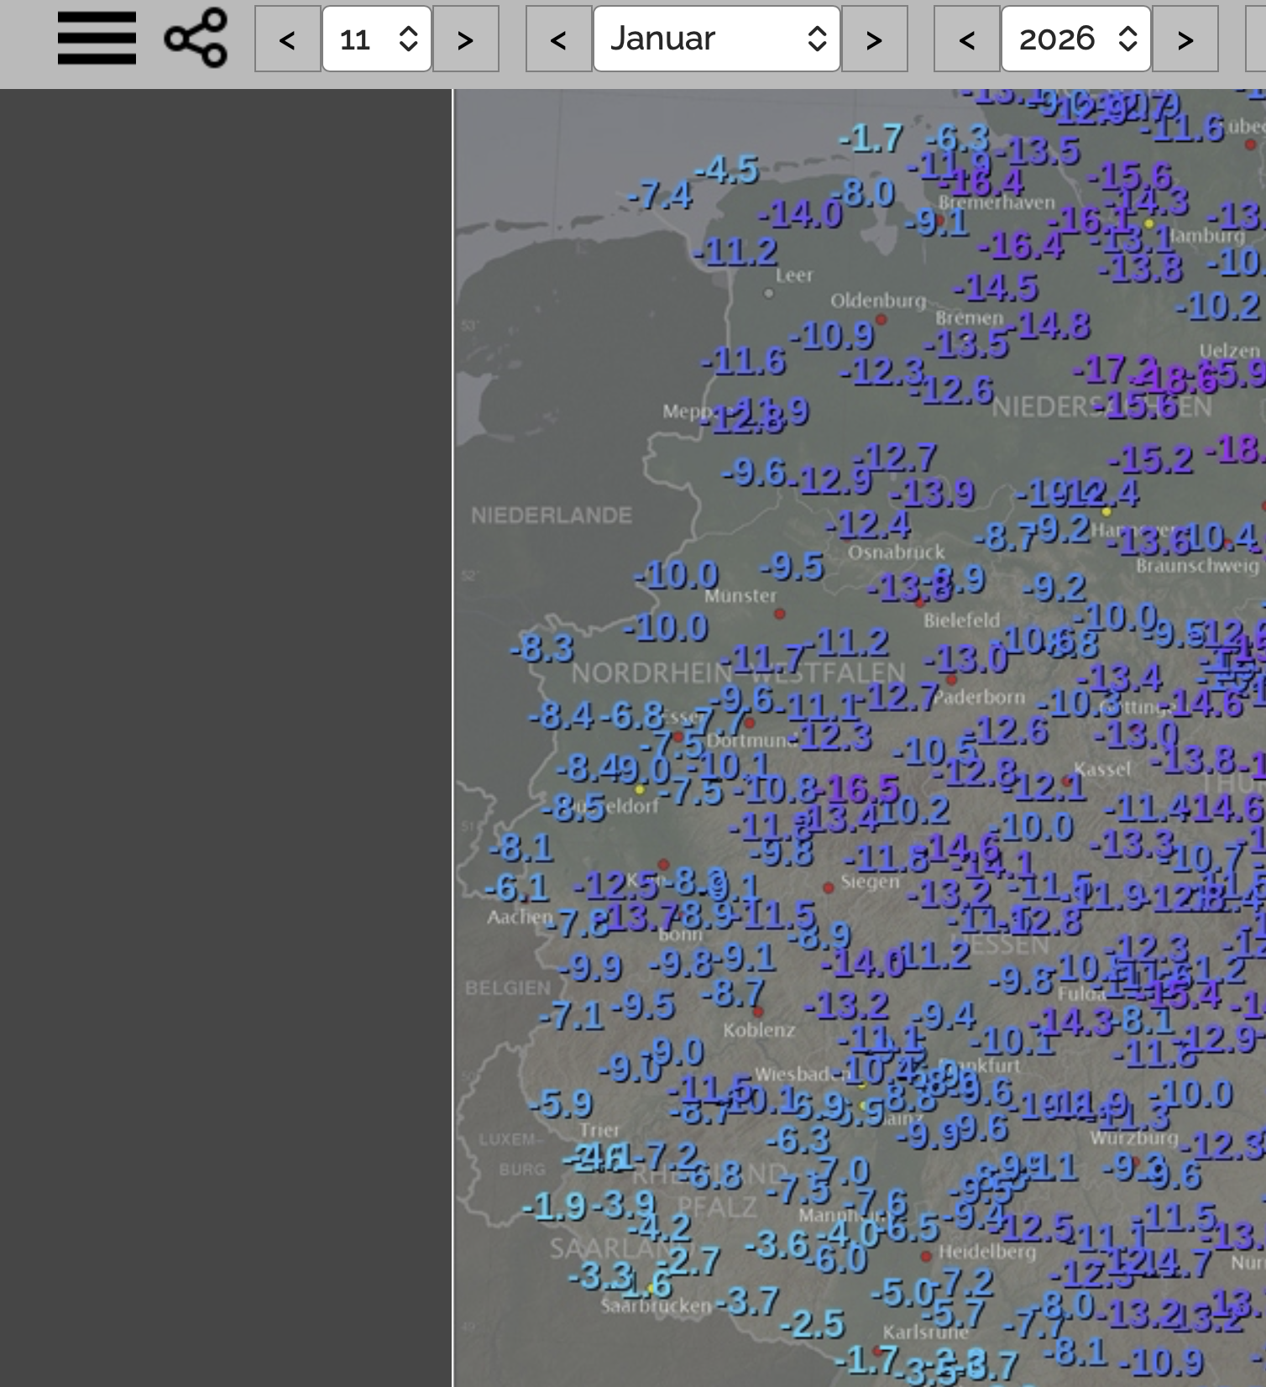Image resolution: width=1266 pixels, height=1387 pixels.
Task: Click the share icon
Action: pyautogui.click(x=196, y=39)
